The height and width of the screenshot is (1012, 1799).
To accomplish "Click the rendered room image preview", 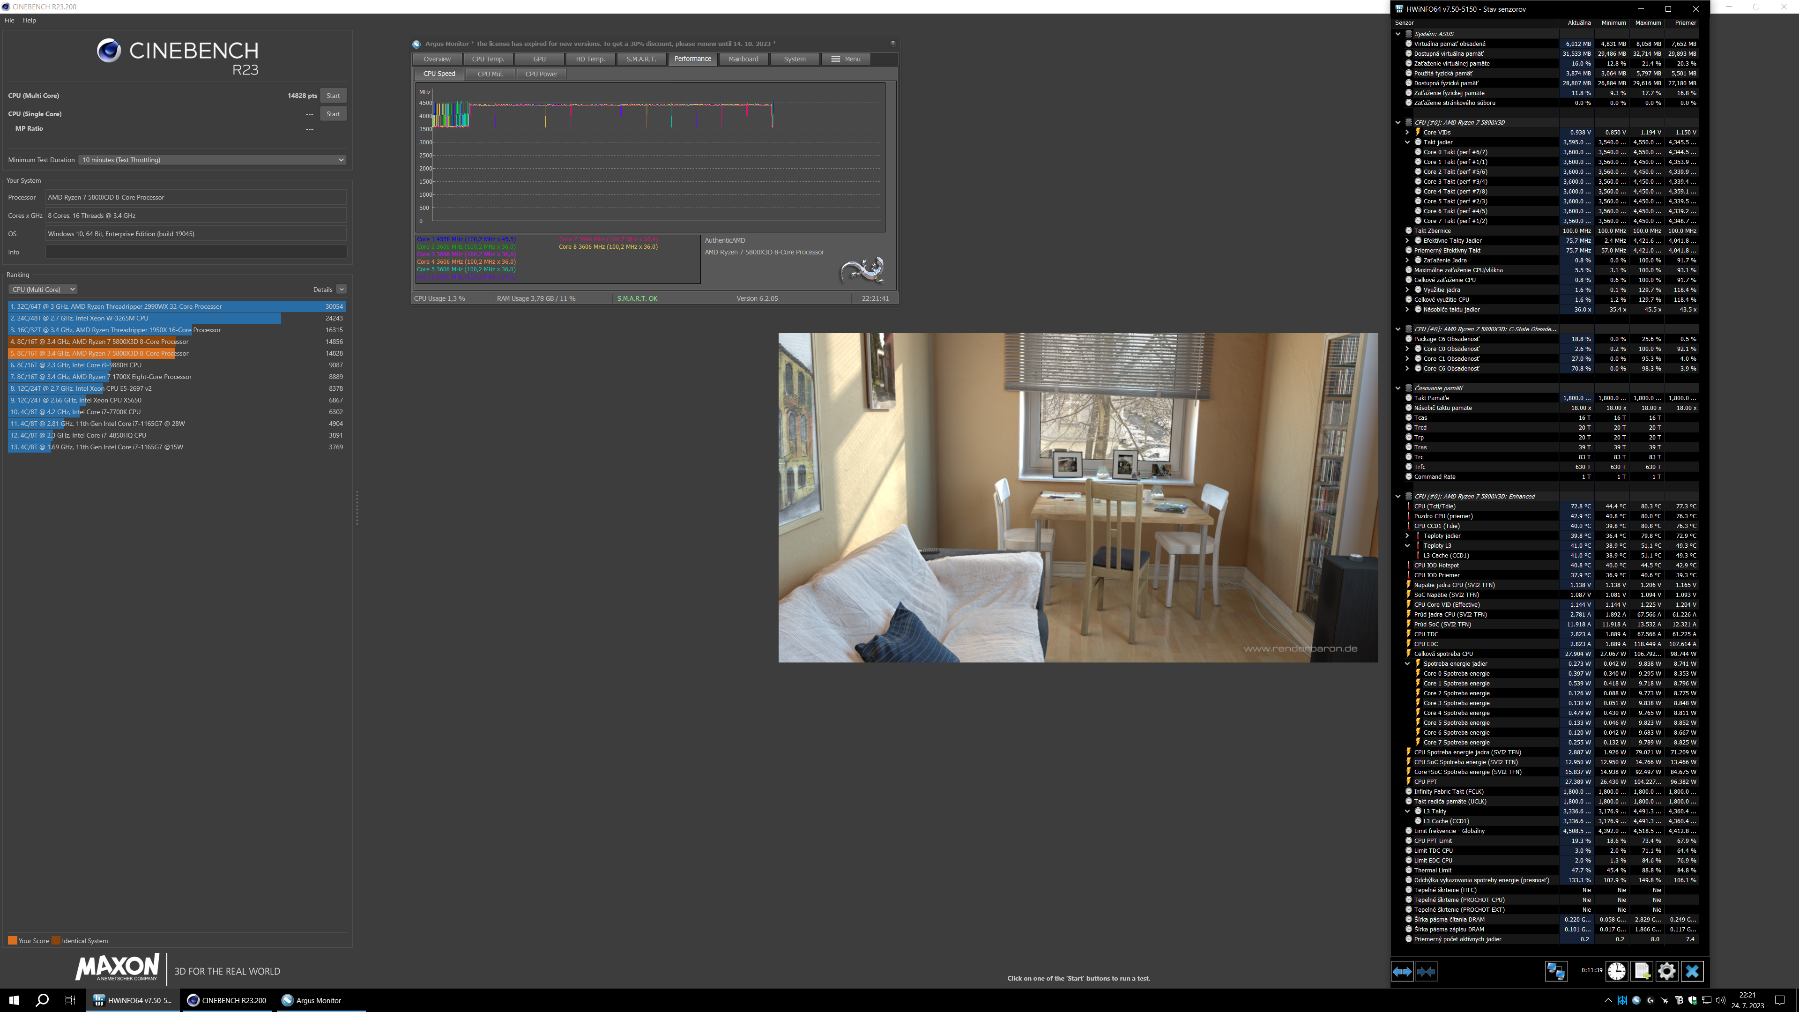I will pos(1078,498).
